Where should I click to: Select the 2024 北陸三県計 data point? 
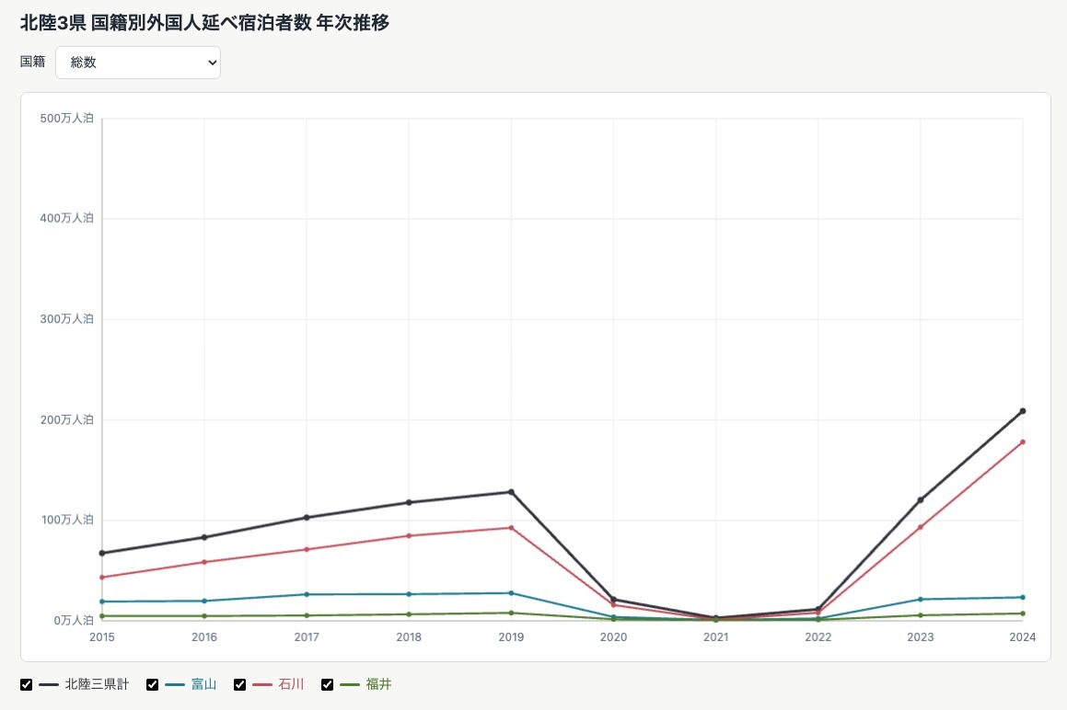tap(1023, 411)
